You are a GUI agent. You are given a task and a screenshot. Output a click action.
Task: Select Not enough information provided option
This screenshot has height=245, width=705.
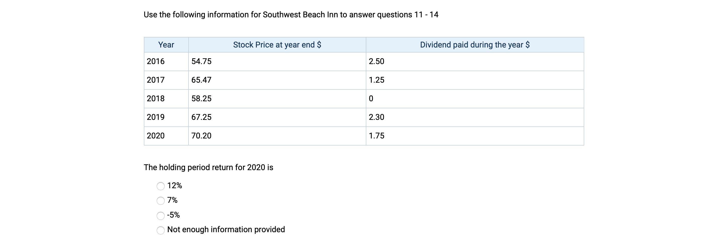[x=161, y=230]
